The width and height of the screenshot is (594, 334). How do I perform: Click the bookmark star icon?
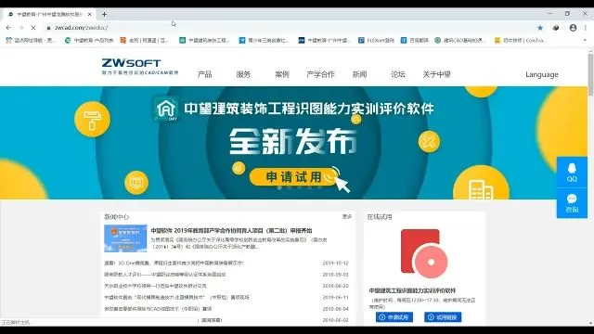click(540, 28)
